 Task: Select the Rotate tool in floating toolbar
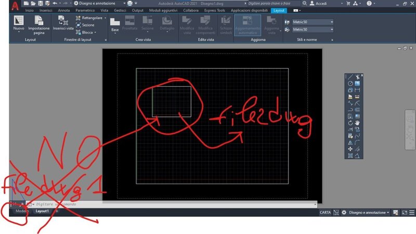click(x=350, y=123)
